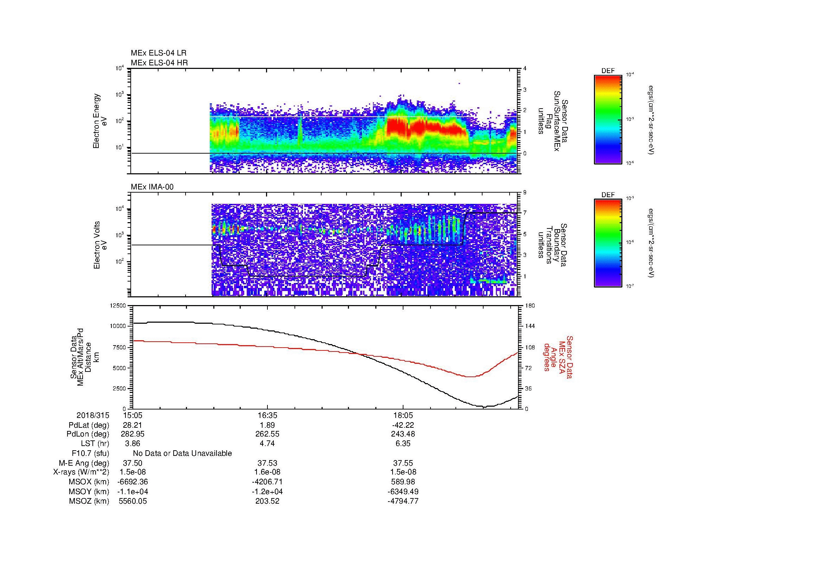Screen dimensions: 822x581
Task: Click the MSOX value 589.98
Action: point(403,482)
